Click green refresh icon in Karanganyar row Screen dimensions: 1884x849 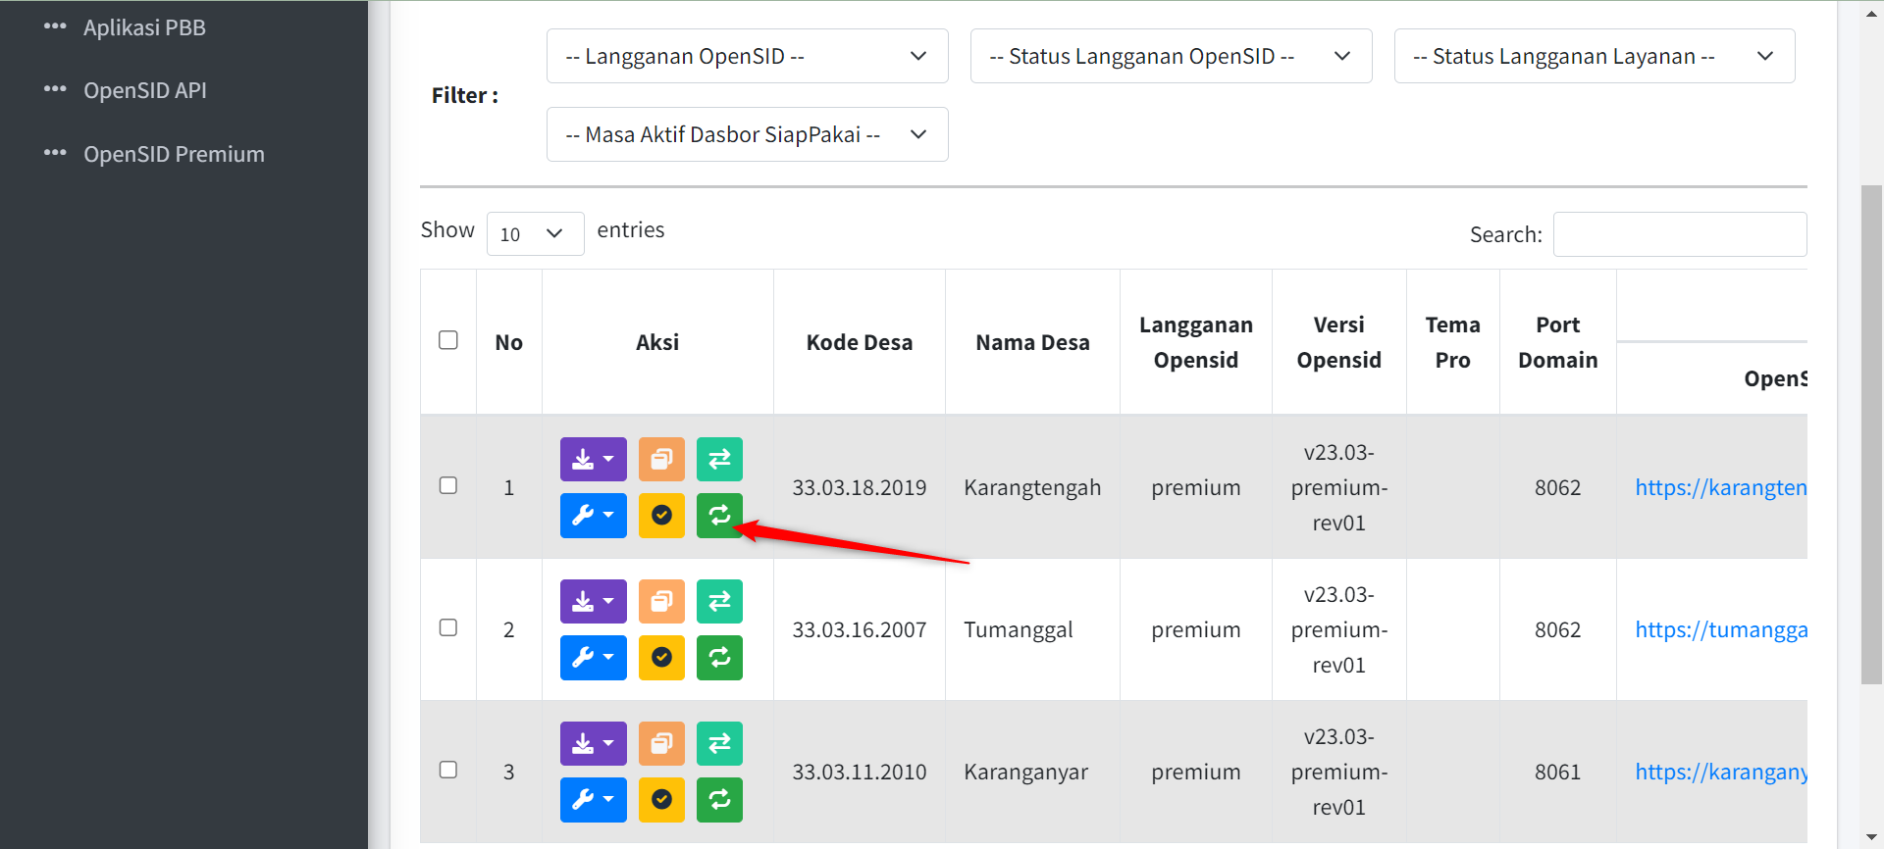[x=719, y=800]
